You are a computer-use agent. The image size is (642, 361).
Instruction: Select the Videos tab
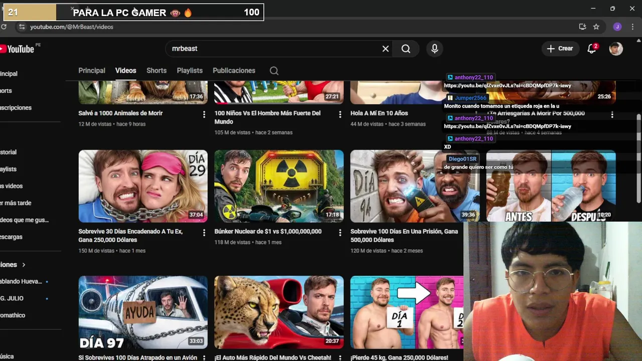click(x=125, y=71)
